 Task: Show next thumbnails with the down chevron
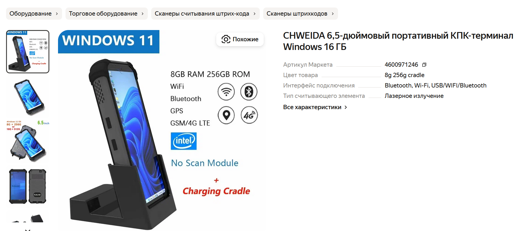coord(28,230)
